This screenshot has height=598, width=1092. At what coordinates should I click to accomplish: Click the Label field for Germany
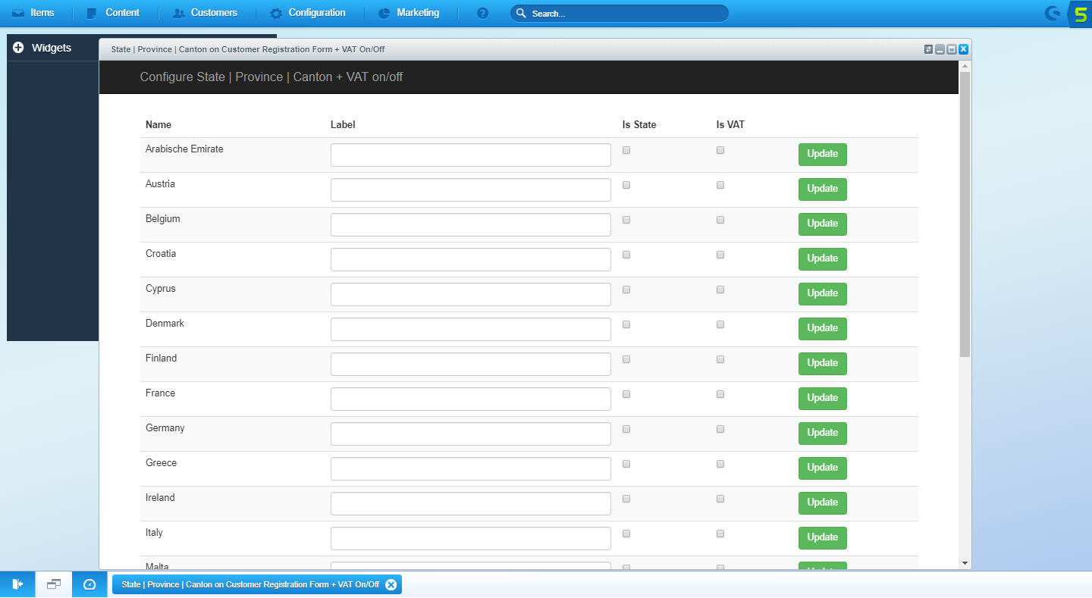click(x=471, y=434)
